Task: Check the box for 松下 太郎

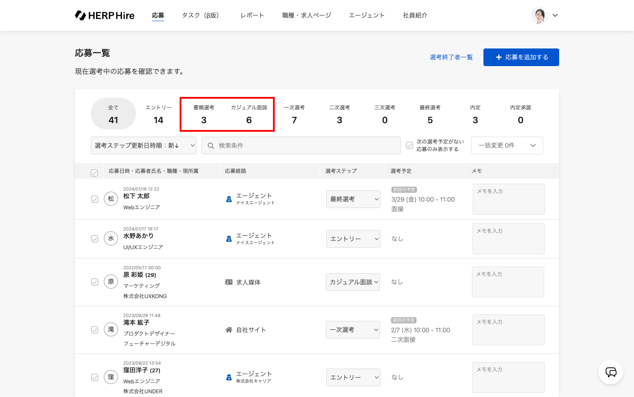Action: (95, 199)
